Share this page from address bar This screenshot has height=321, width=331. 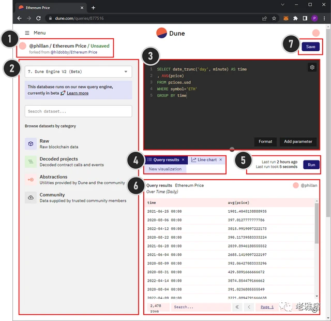(264, 19)
